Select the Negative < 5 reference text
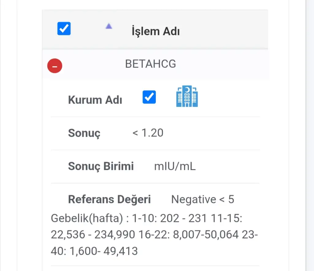This screenshot has height=271, width=314. (x=203, y=200)
